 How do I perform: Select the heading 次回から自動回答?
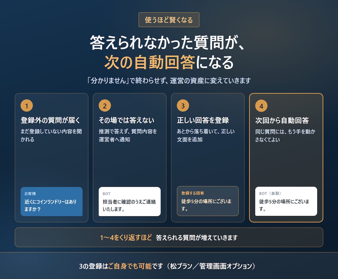pyautogui.click(x=282, y=121)
